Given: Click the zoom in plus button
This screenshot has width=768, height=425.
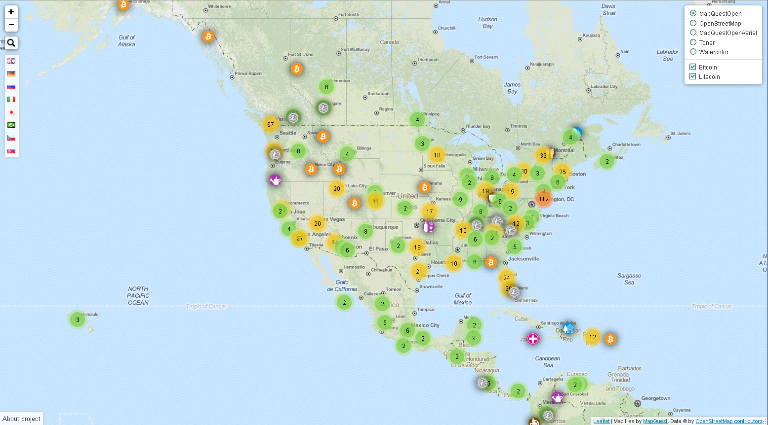Looking at the screenshot, I should click(x=11, y=12).
